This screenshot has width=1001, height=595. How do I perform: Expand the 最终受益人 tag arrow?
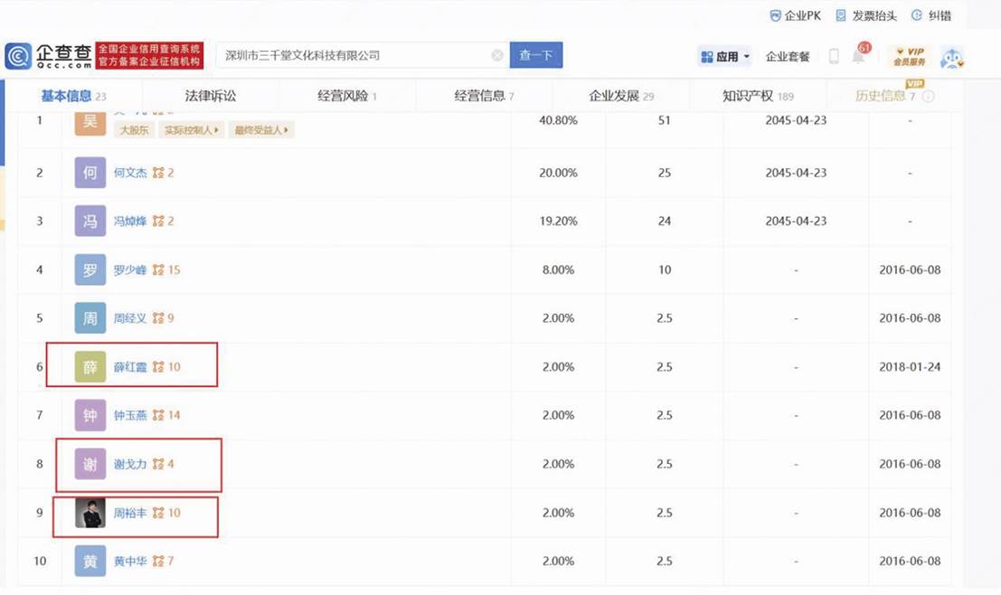point(261,130)
